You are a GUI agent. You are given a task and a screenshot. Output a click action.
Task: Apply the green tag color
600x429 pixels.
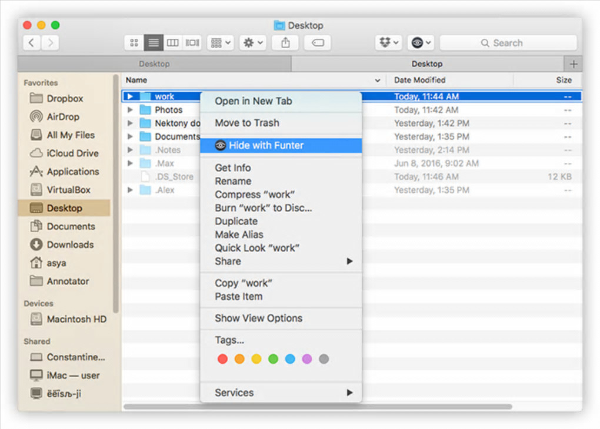tap(273, 359)
